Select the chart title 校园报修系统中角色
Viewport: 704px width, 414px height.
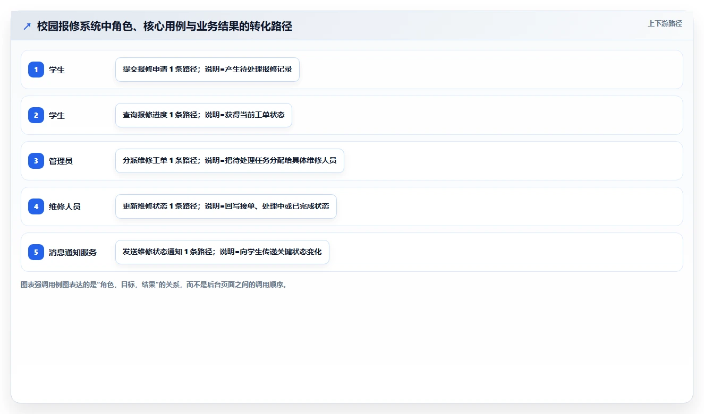coord(165,26)
